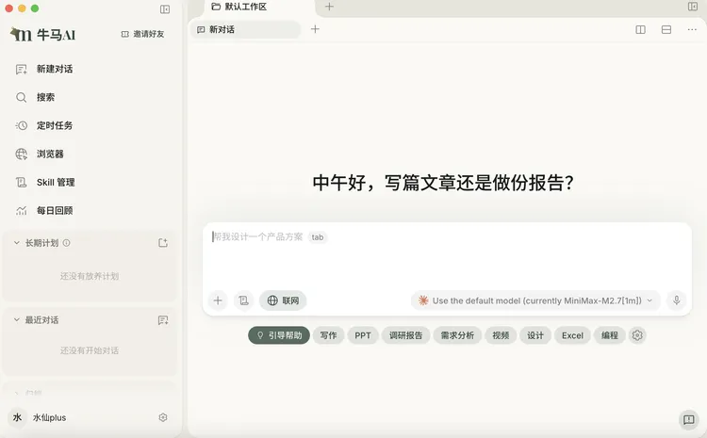Click the 每日回顾 chart icon
707x438 pixels.
click(x=21, y=211)
